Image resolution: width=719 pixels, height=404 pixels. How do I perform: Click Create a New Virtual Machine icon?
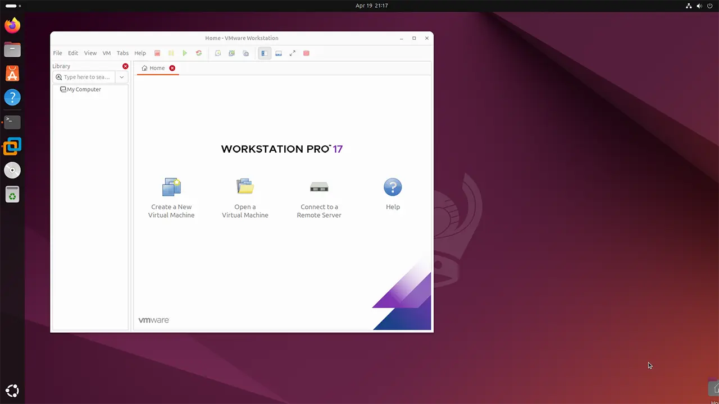pyautogui.click(x=171, y=187)
